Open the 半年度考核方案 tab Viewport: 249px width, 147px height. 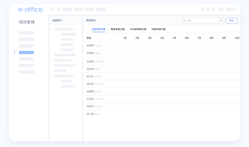coord(138,29)
